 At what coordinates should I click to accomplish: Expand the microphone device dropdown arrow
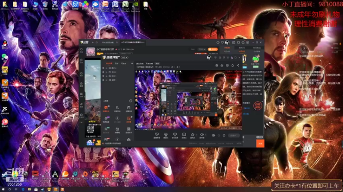(196, 135)
